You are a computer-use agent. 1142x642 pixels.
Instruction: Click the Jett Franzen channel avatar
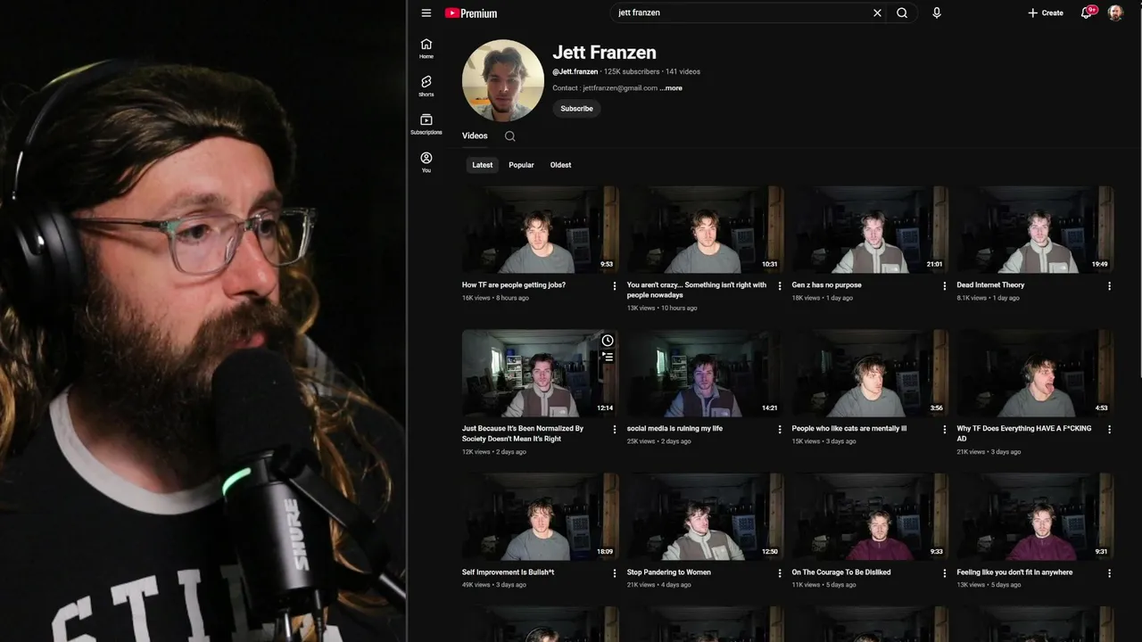[x=503, y=80]
